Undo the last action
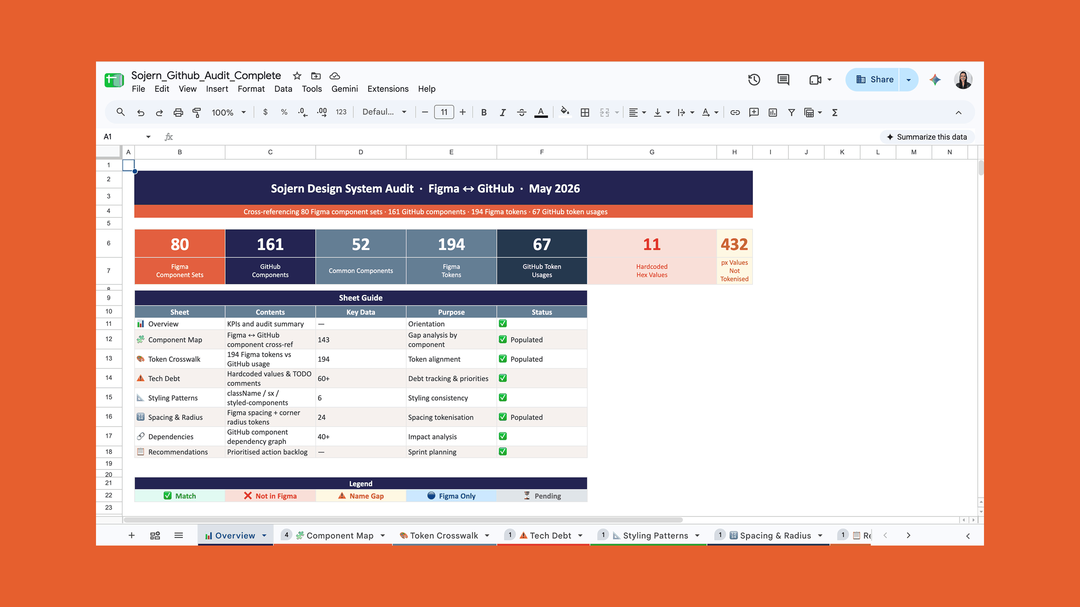Screen dimensions: 1080x607 coord(141,112)
